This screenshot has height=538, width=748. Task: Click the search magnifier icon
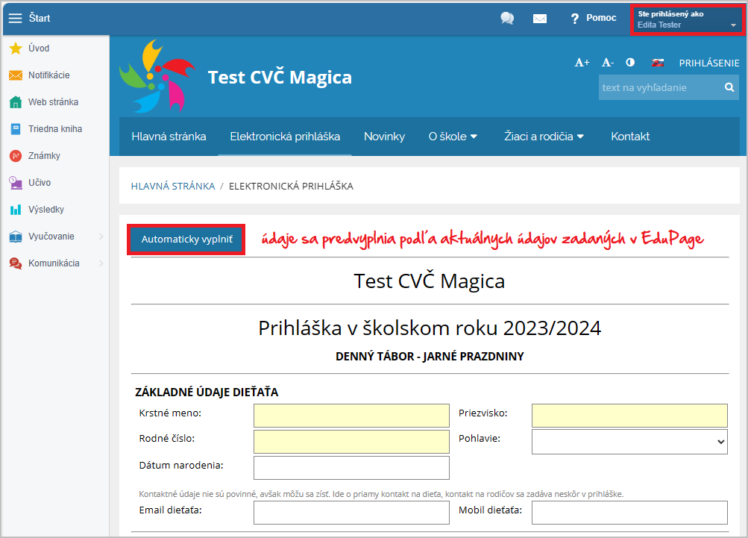[729, 87]
